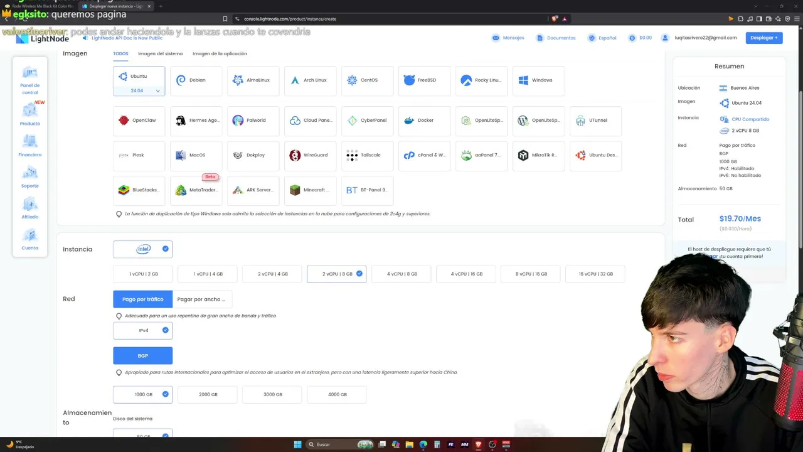The height and width of the screenshot is (452, 803).
Task: Select the MikroTik RouterOS image
Action: coord(538,155)
